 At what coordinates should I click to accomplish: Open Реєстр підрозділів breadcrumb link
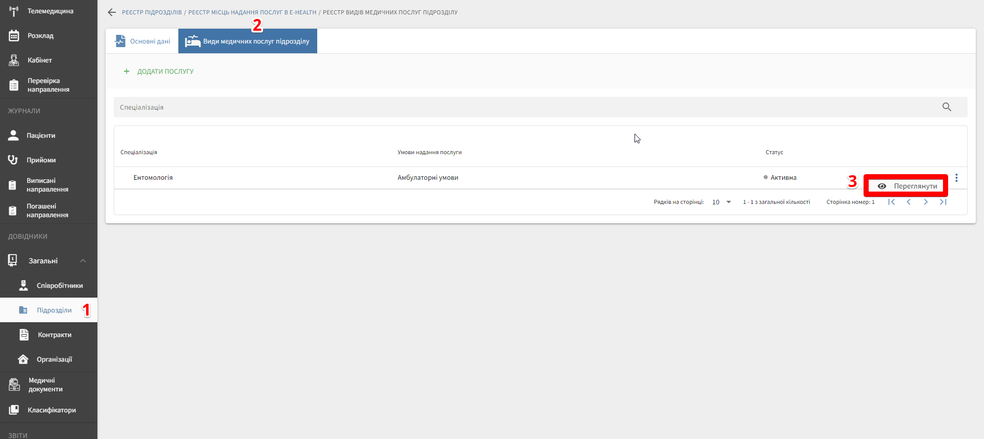(x=152, y=12)
